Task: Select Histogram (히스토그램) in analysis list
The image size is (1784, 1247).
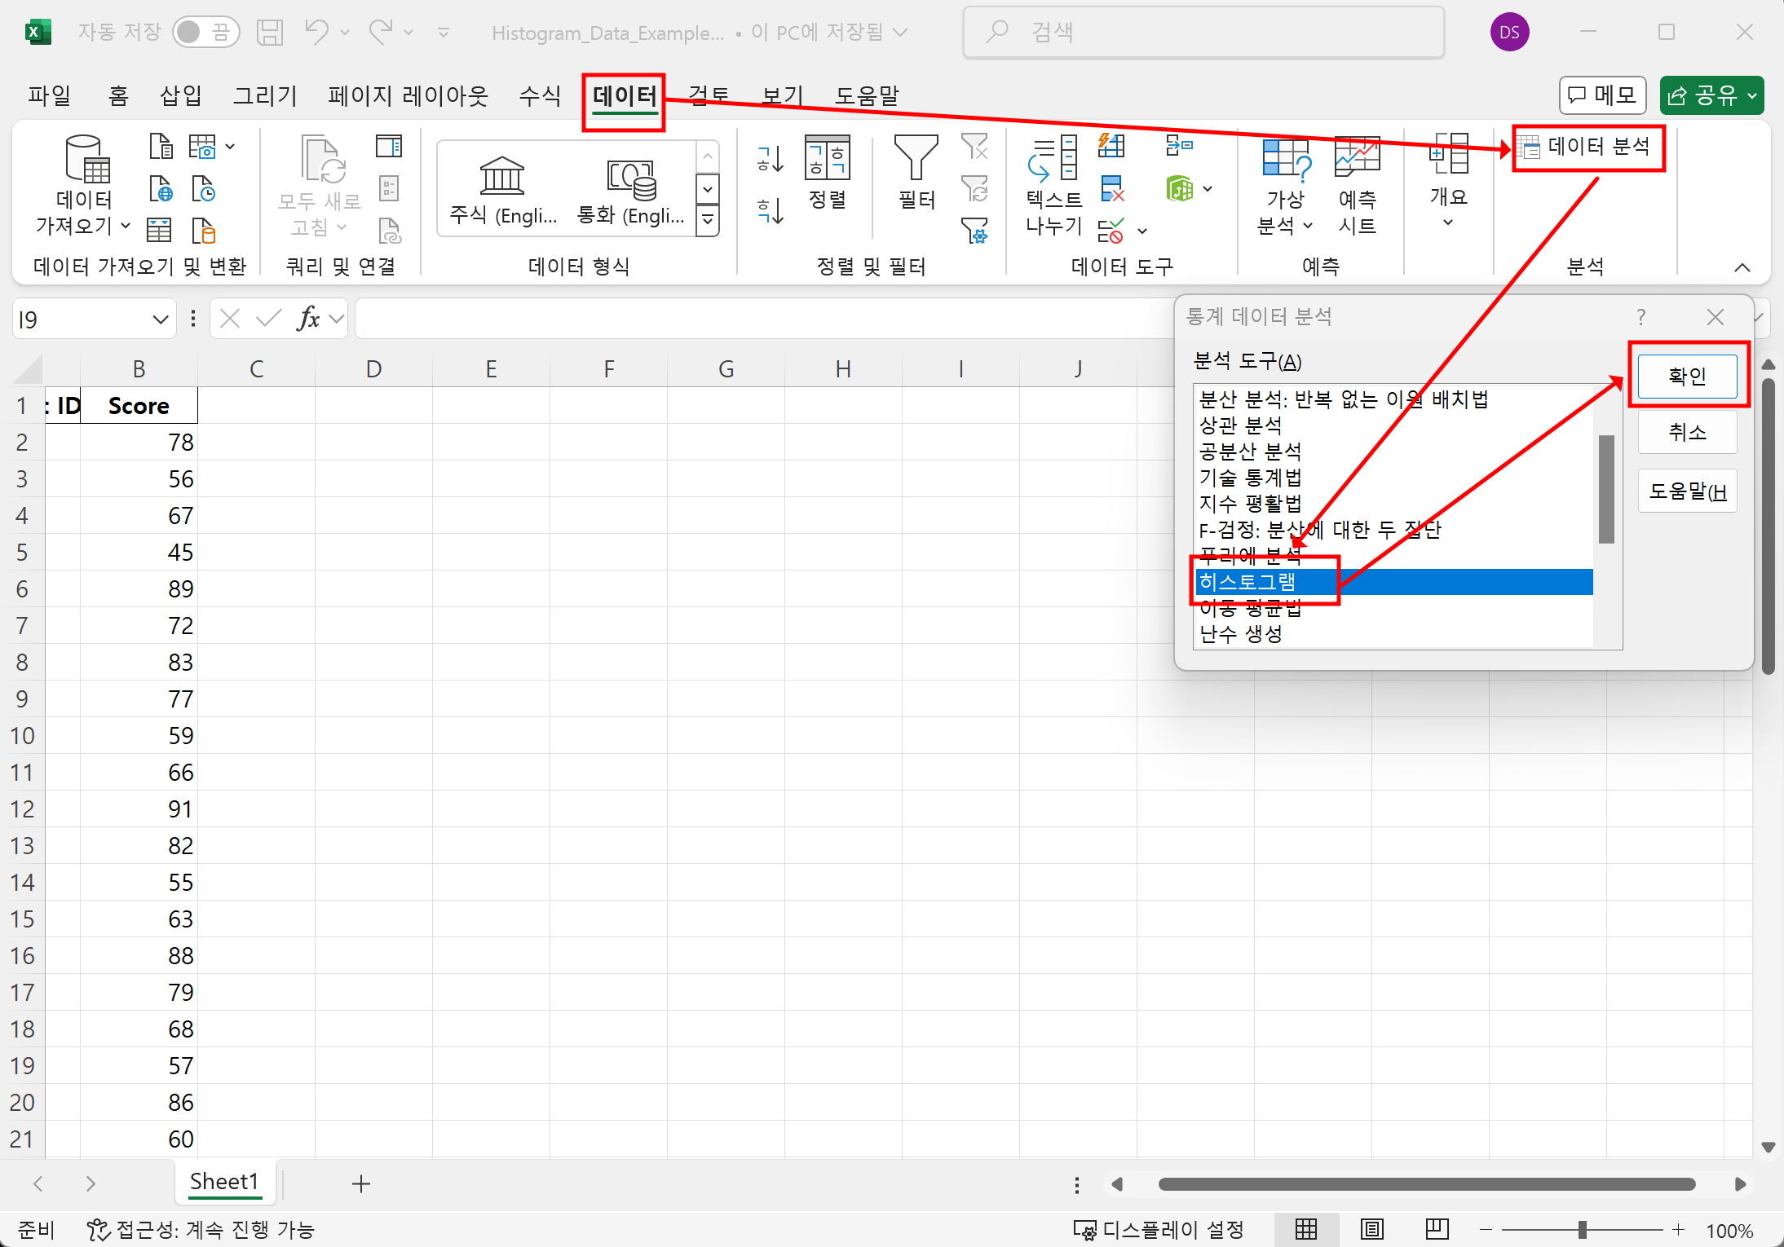Action: pos(1393,582)
